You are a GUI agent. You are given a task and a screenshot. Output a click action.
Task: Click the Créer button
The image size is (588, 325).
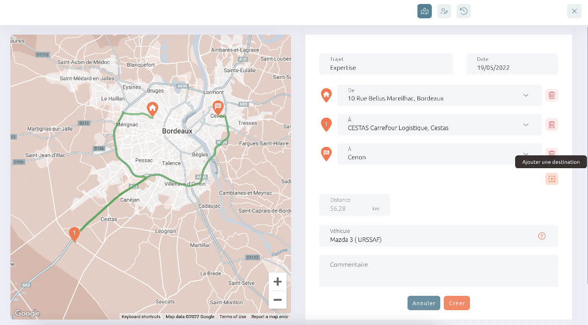457,303
